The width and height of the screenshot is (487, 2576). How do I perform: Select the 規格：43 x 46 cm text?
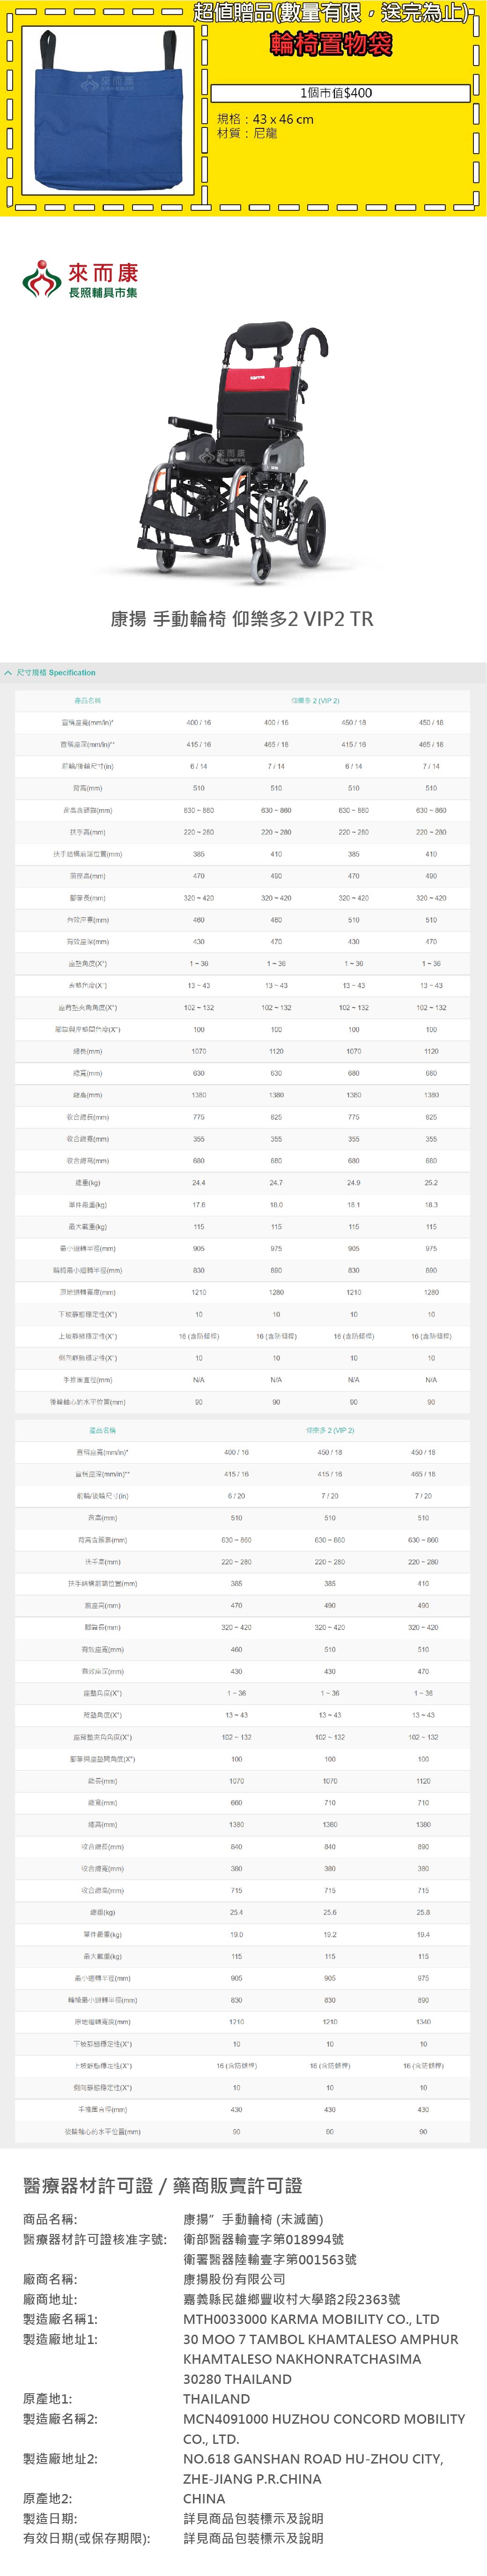click(265, 119)
